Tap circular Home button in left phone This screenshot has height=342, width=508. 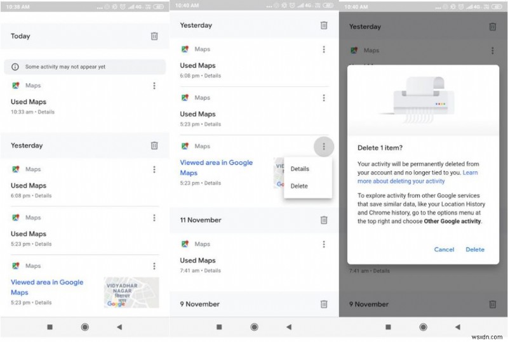coord(85,327)
